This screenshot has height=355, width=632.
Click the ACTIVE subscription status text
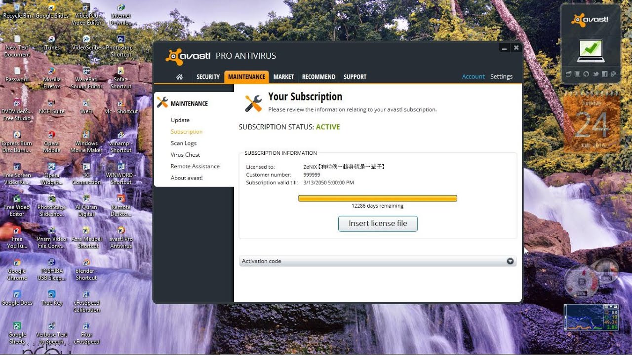click(328, 127)
